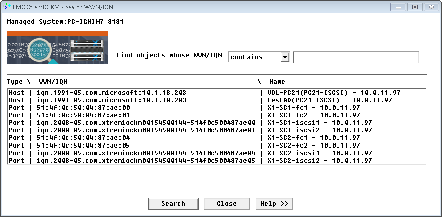Select port row X1-SC2-fc2
The height and width of the screenshot is (217, 442).
tap(216, 146)
